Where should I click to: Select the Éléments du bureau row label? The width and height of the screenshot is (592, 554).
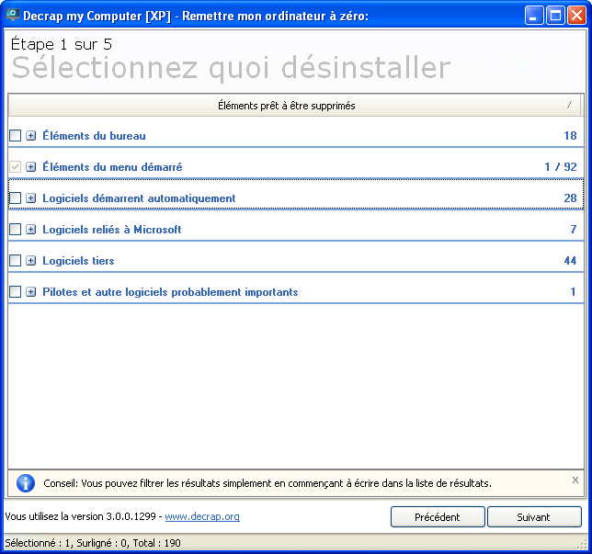pyautogui.click(x=94, y=136)
